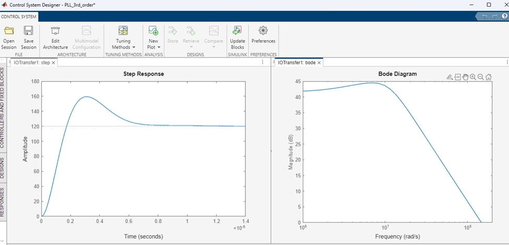The image size is (509, 245).
Task: Select the zoom out tool on Bode Diagram
Action: point(481,77)
